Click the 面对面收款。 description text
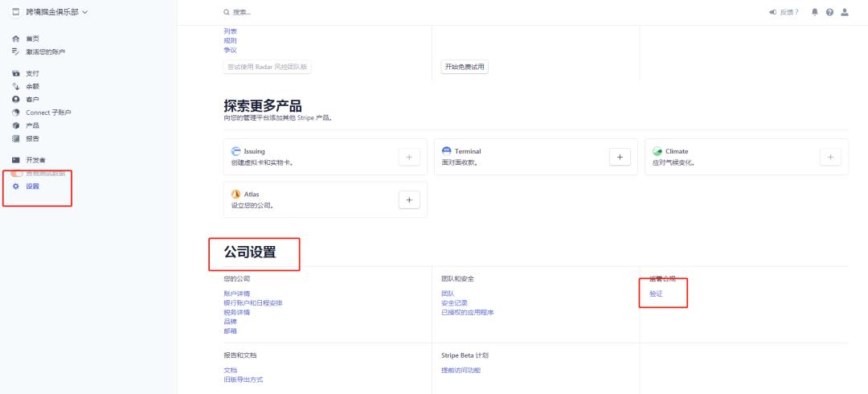Image resolution: width=868 pixels, height=394 pixels. [460, 163]
